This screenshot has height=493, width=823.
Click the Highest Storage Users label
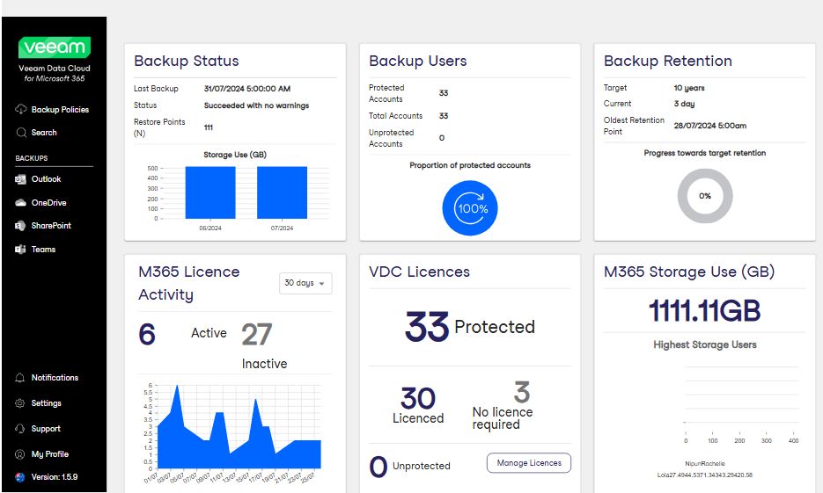tap(705, 344)
